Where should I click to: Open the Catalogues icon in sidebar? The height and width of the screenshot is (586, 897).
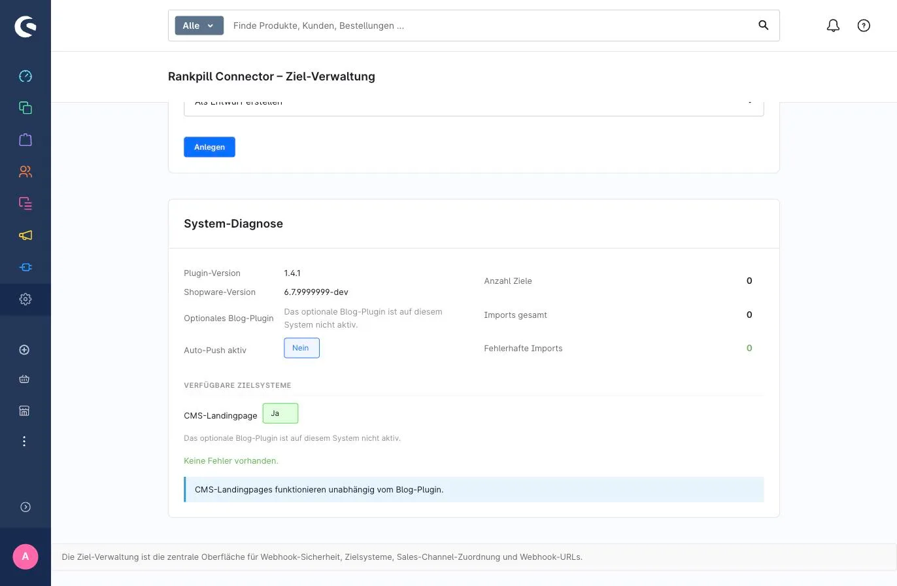coord(25,107)
